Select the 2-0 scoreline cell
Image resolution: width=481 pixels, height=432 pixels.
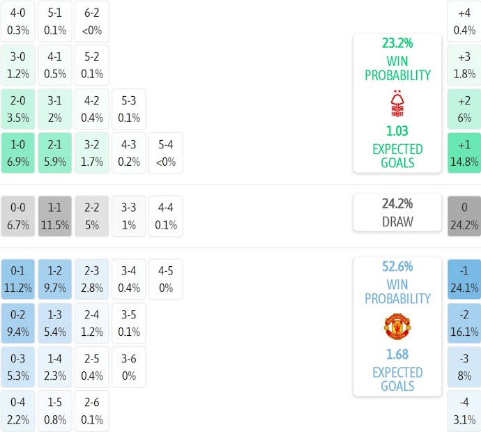(x=18, y=109)
